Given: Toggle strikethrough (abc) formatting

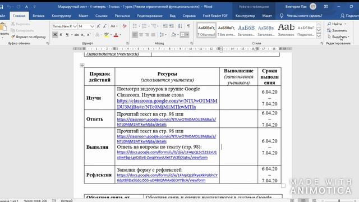Looking at the screenshot, I should click(x=76, y=35).
